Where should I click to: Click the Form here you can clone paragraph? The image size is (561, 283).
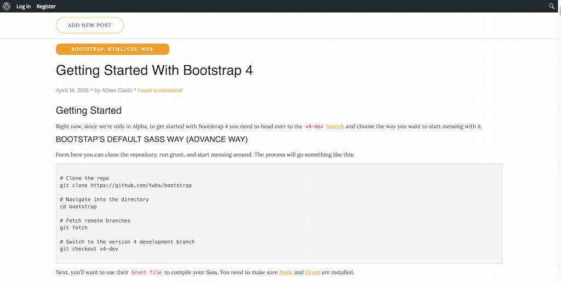point(205,155)
